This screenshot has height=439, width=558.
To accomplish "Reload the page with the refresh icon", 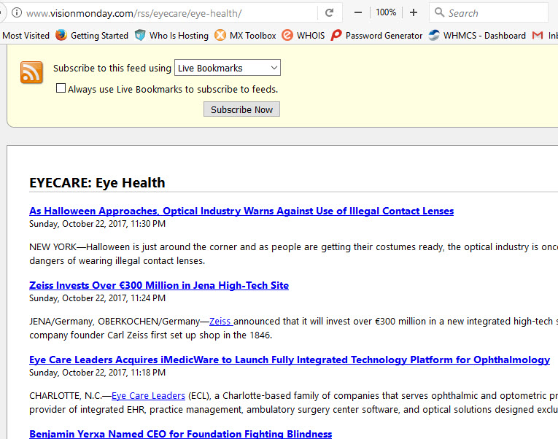I will pyautogui.click(x=330, y=13).
